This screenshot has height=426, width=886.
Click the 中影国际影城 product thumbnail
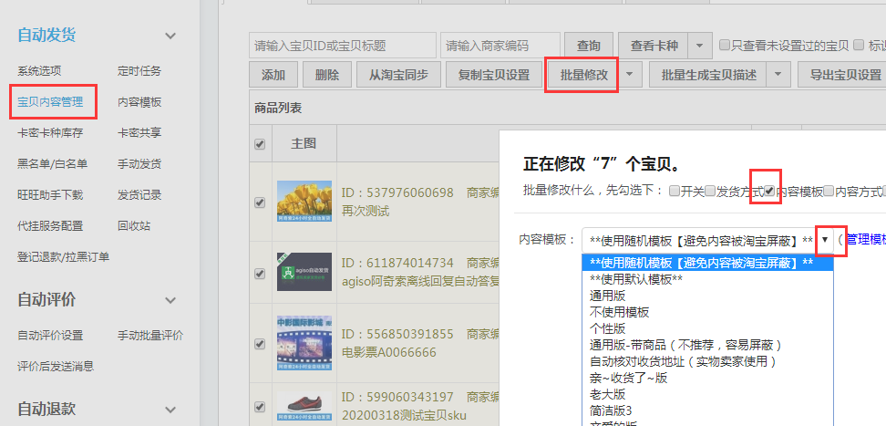pos(304,343)
